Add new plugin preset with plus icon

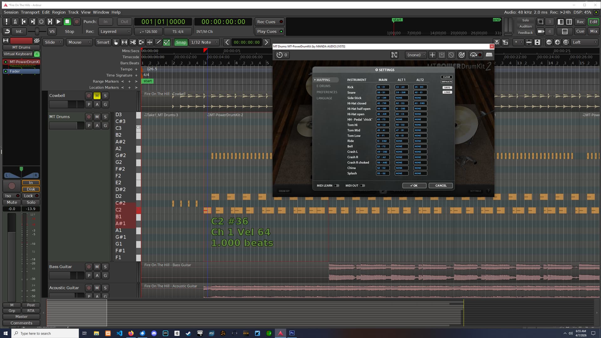[432, 55]
